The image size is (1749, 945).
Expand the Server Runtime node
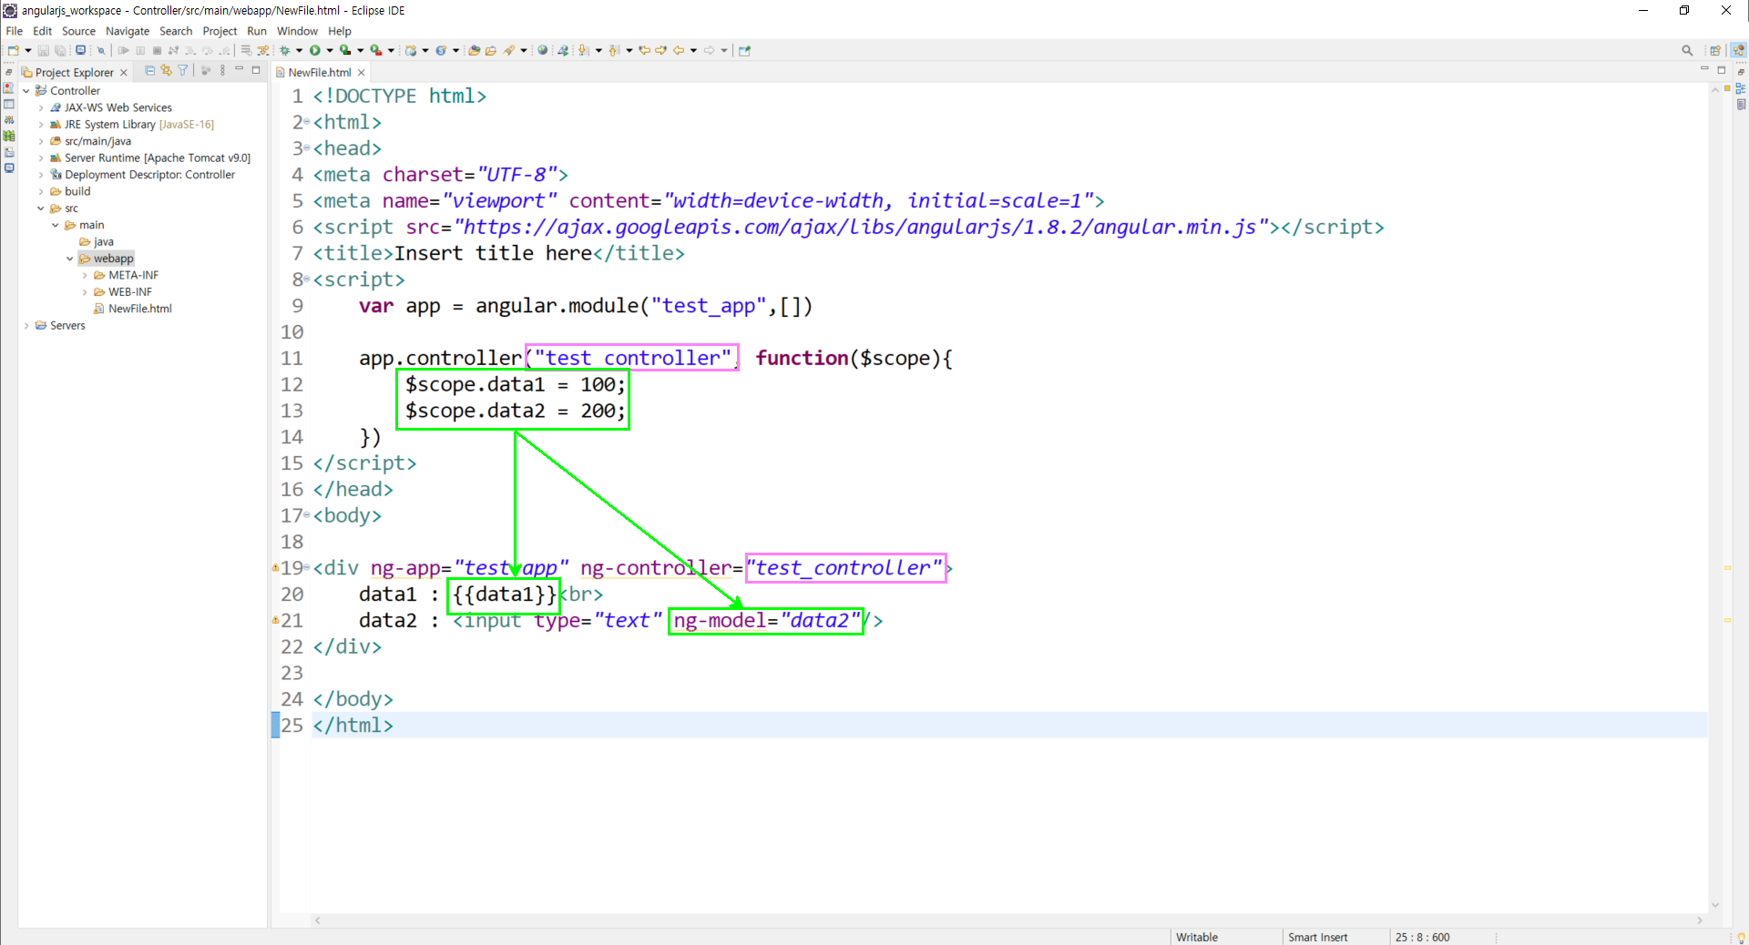(x=41, y=158)
